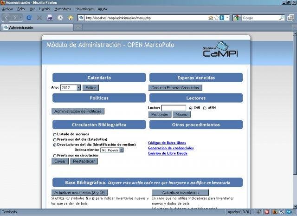Open the back/forward history dropdown arrow

pos(20,18)
